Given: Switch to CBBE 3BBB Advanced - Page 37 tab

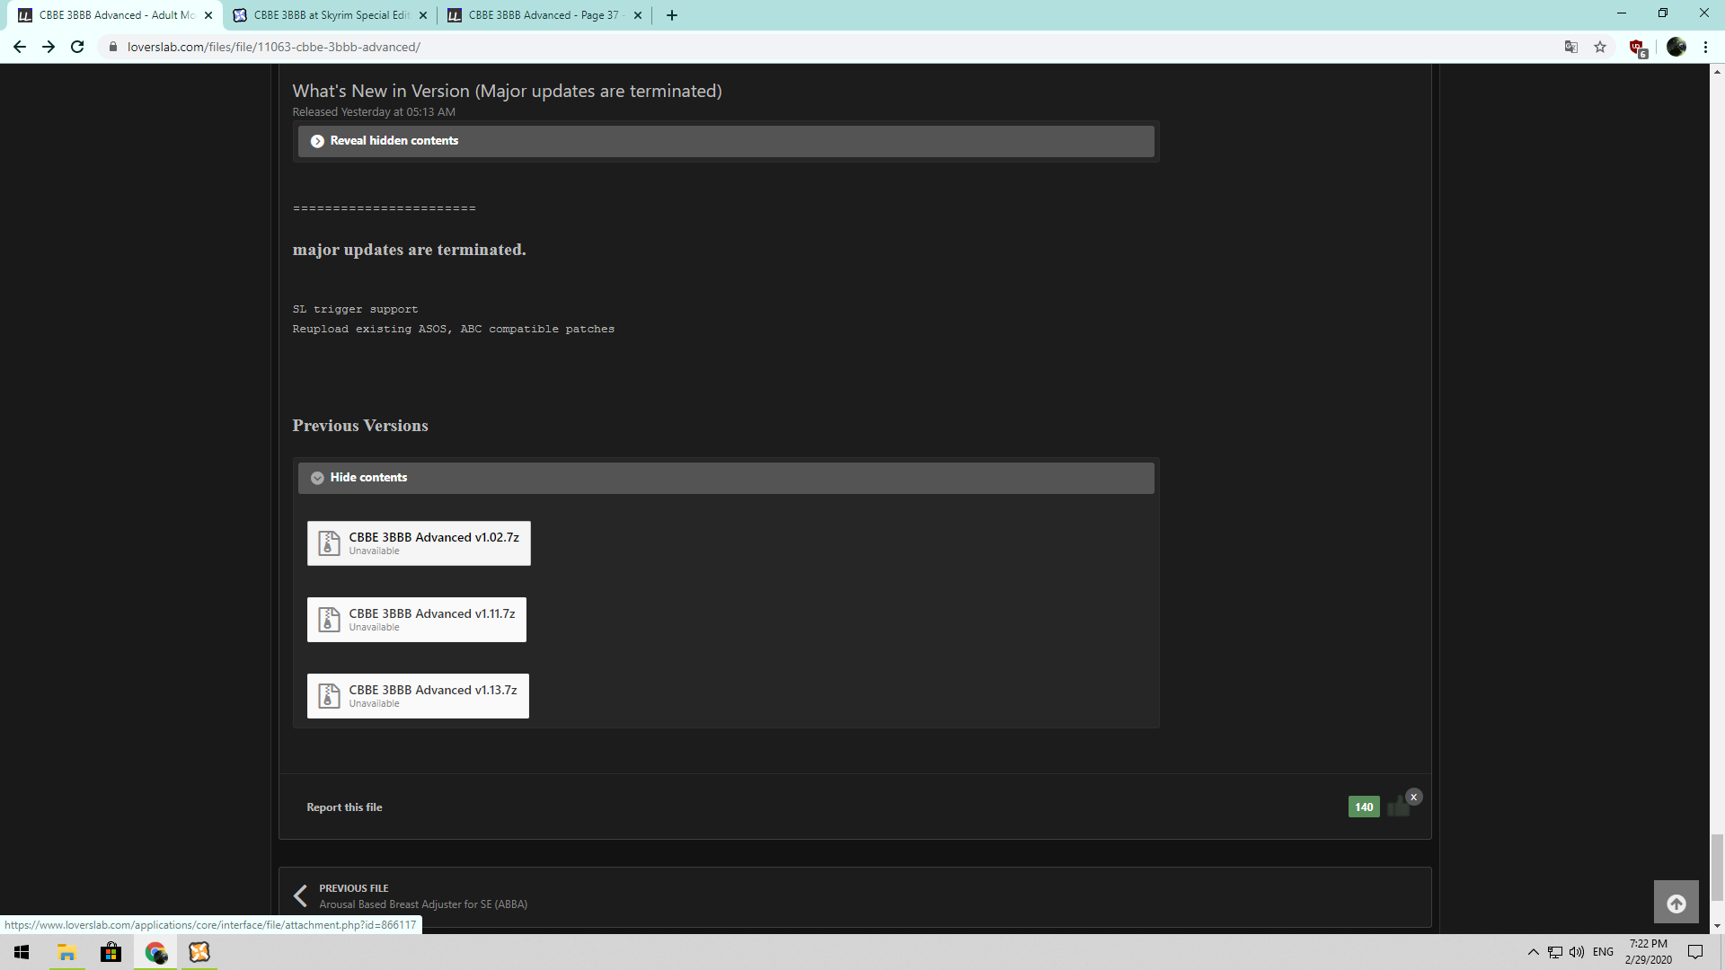Looking at the screenshot, I should click(544, 15).
